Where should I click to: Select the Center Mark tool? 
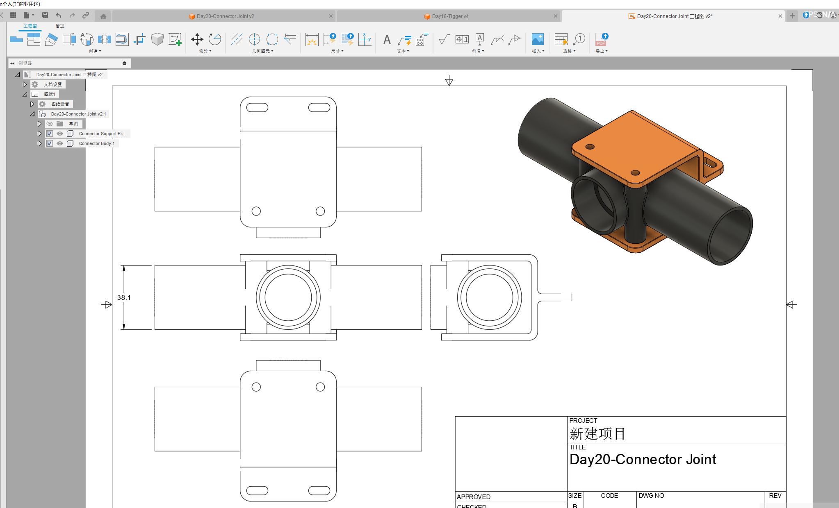tap(254, 39)
